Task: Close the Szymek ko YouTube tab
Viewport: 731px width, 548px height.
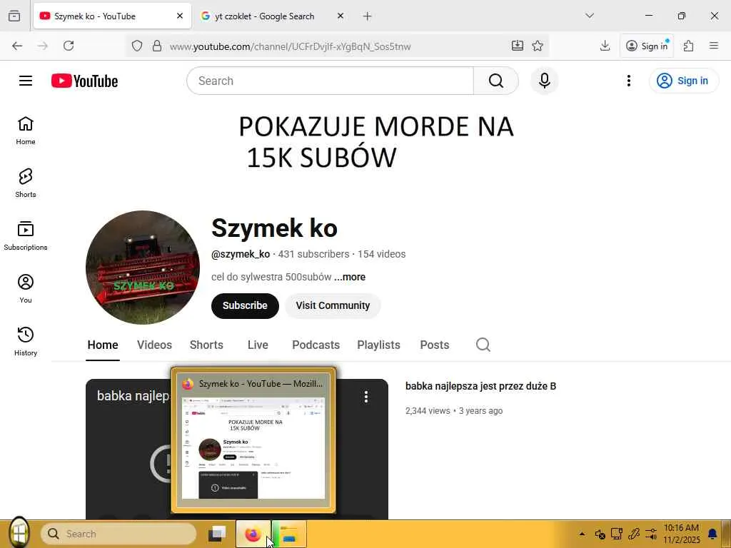Action: [x=180, y=16]
